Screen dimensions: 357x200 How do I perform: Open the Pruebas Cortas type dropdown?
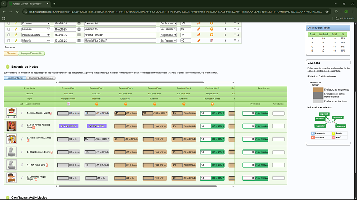(x=36, y=34)
